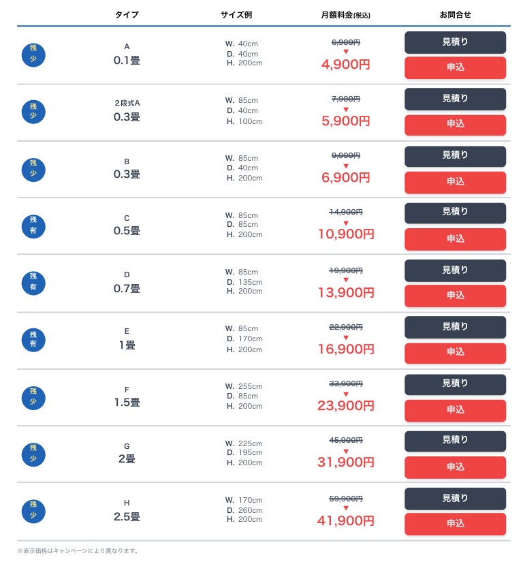Apply for type F 1.5畳 unit
This screenshot has width=523, height=564.
(x=455, y=410)
